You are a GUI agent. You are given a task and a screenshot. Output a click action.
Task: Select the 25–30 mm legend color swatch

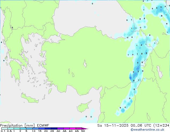(54, 128)
